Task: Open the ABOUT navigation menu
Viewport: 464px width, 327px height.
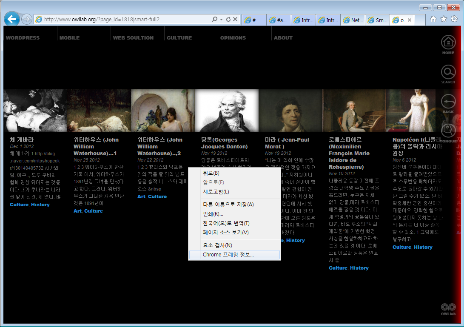Action: coord(283,38)
